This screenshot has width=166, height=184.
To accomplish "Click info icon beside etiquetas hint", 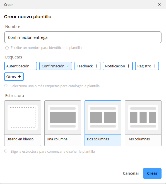I will pos(6,86).
